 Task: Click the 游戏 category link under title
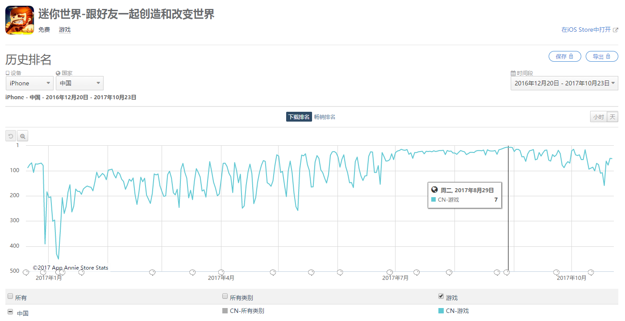65,30
